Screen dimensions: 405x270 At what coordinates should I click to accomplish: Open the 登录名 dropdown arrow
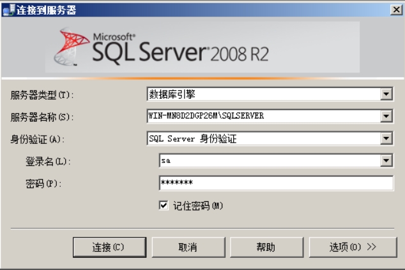[x=386, y=161]
